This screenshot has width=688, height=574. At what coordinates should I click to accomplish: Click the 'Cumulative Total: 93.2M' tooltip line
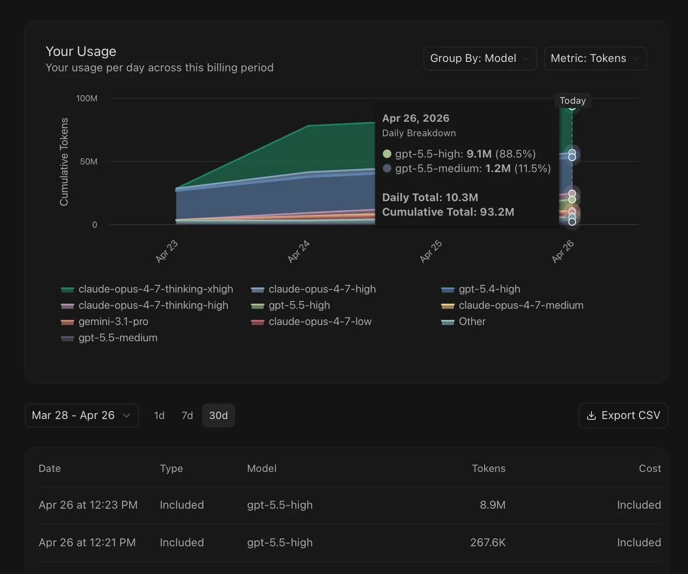[448, 212]
